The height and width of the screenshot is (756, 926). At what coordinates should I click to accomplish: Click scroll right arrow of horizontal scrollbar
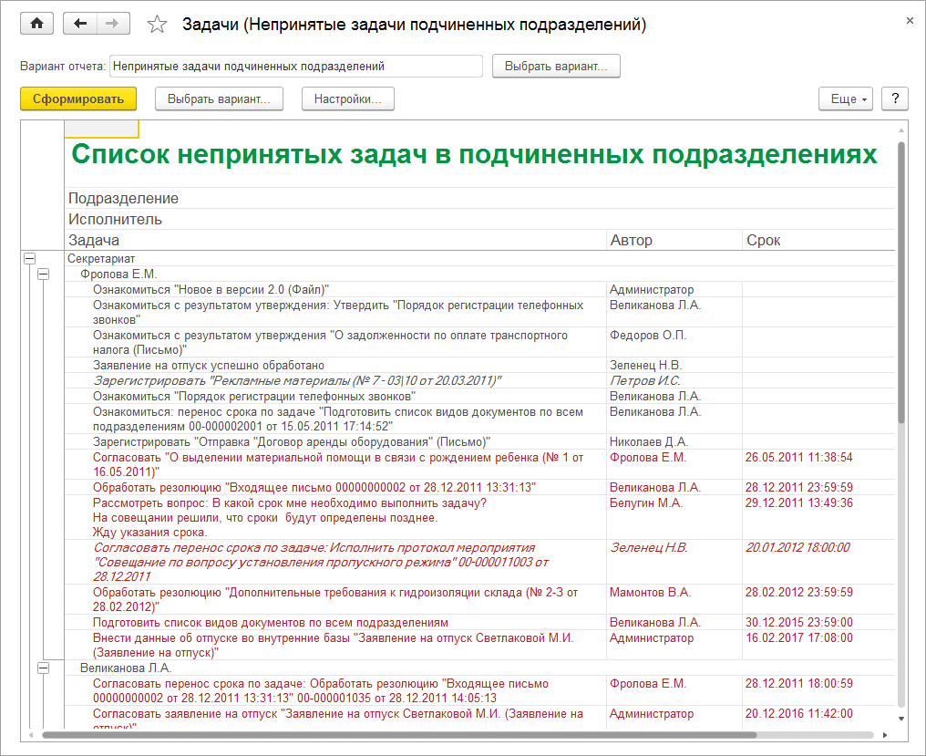pyautogui.click(x=885, y=735)
